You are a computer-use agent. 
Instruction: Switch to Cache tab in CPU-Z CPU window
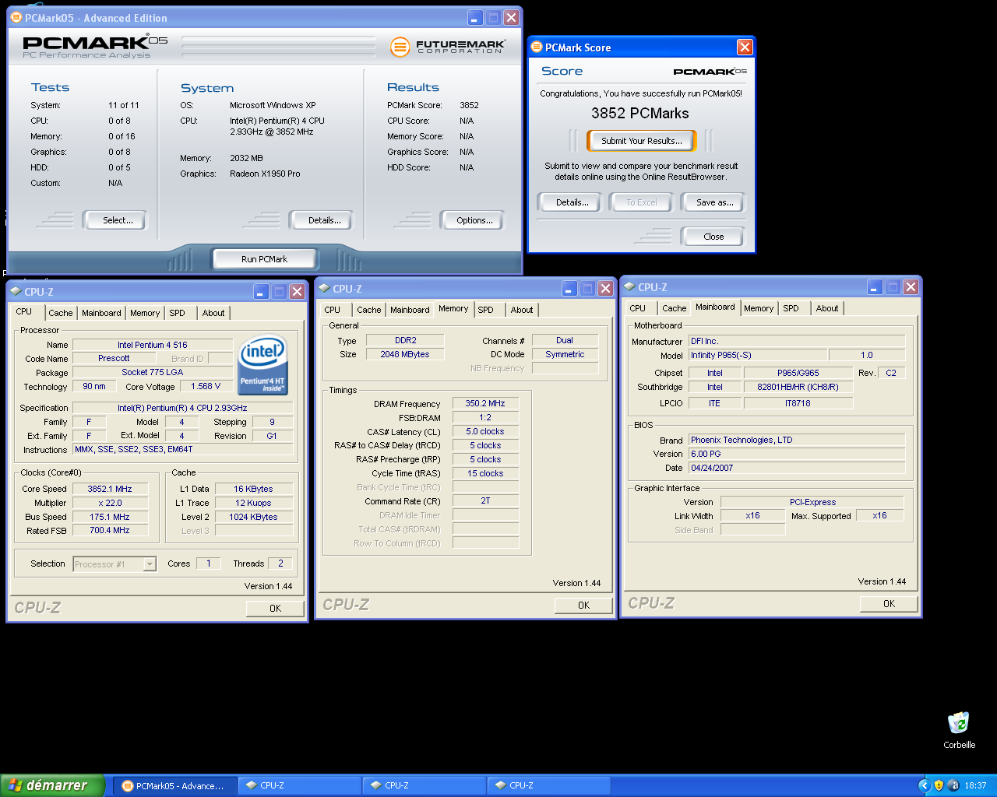click(60, 313)
